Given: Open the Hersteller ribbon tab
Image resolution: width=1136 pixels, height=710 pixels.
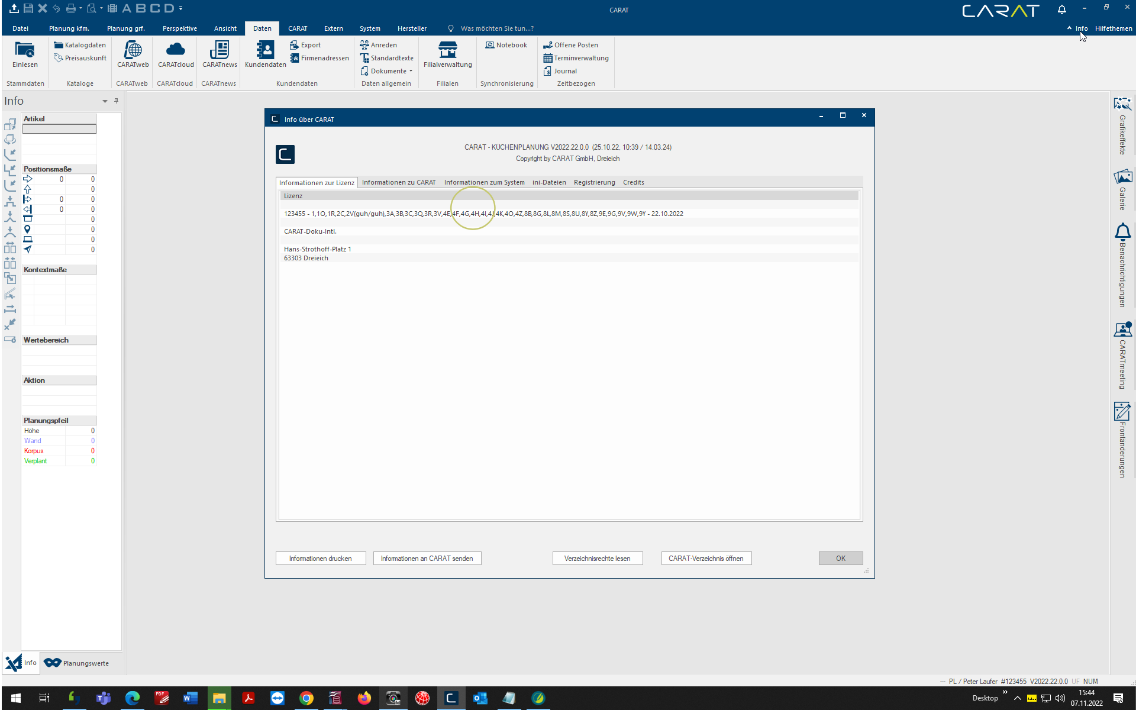Looking at the screenshot, I should (412, 28).
